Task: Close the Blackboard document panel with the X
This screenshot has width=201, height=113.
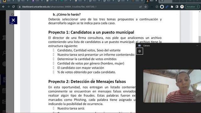Action: [x=13, y=20]
